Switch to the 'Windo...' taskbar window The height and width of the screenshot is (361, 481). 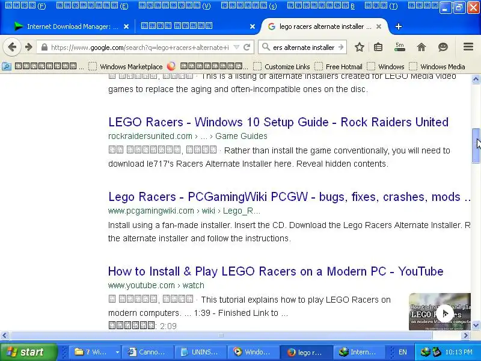point(254,352)
